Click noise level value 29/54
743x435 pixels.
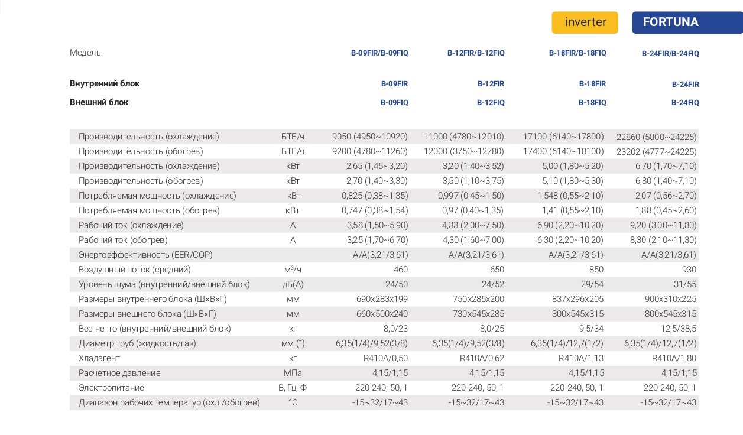(x=592, y=284)
